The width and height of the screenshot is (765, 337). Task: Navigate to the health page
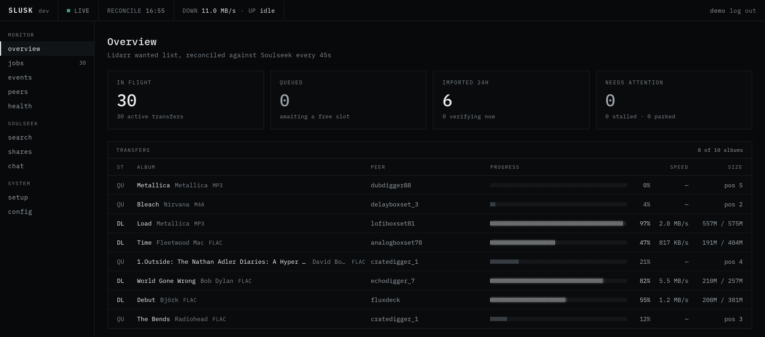[x=47, y=106]
